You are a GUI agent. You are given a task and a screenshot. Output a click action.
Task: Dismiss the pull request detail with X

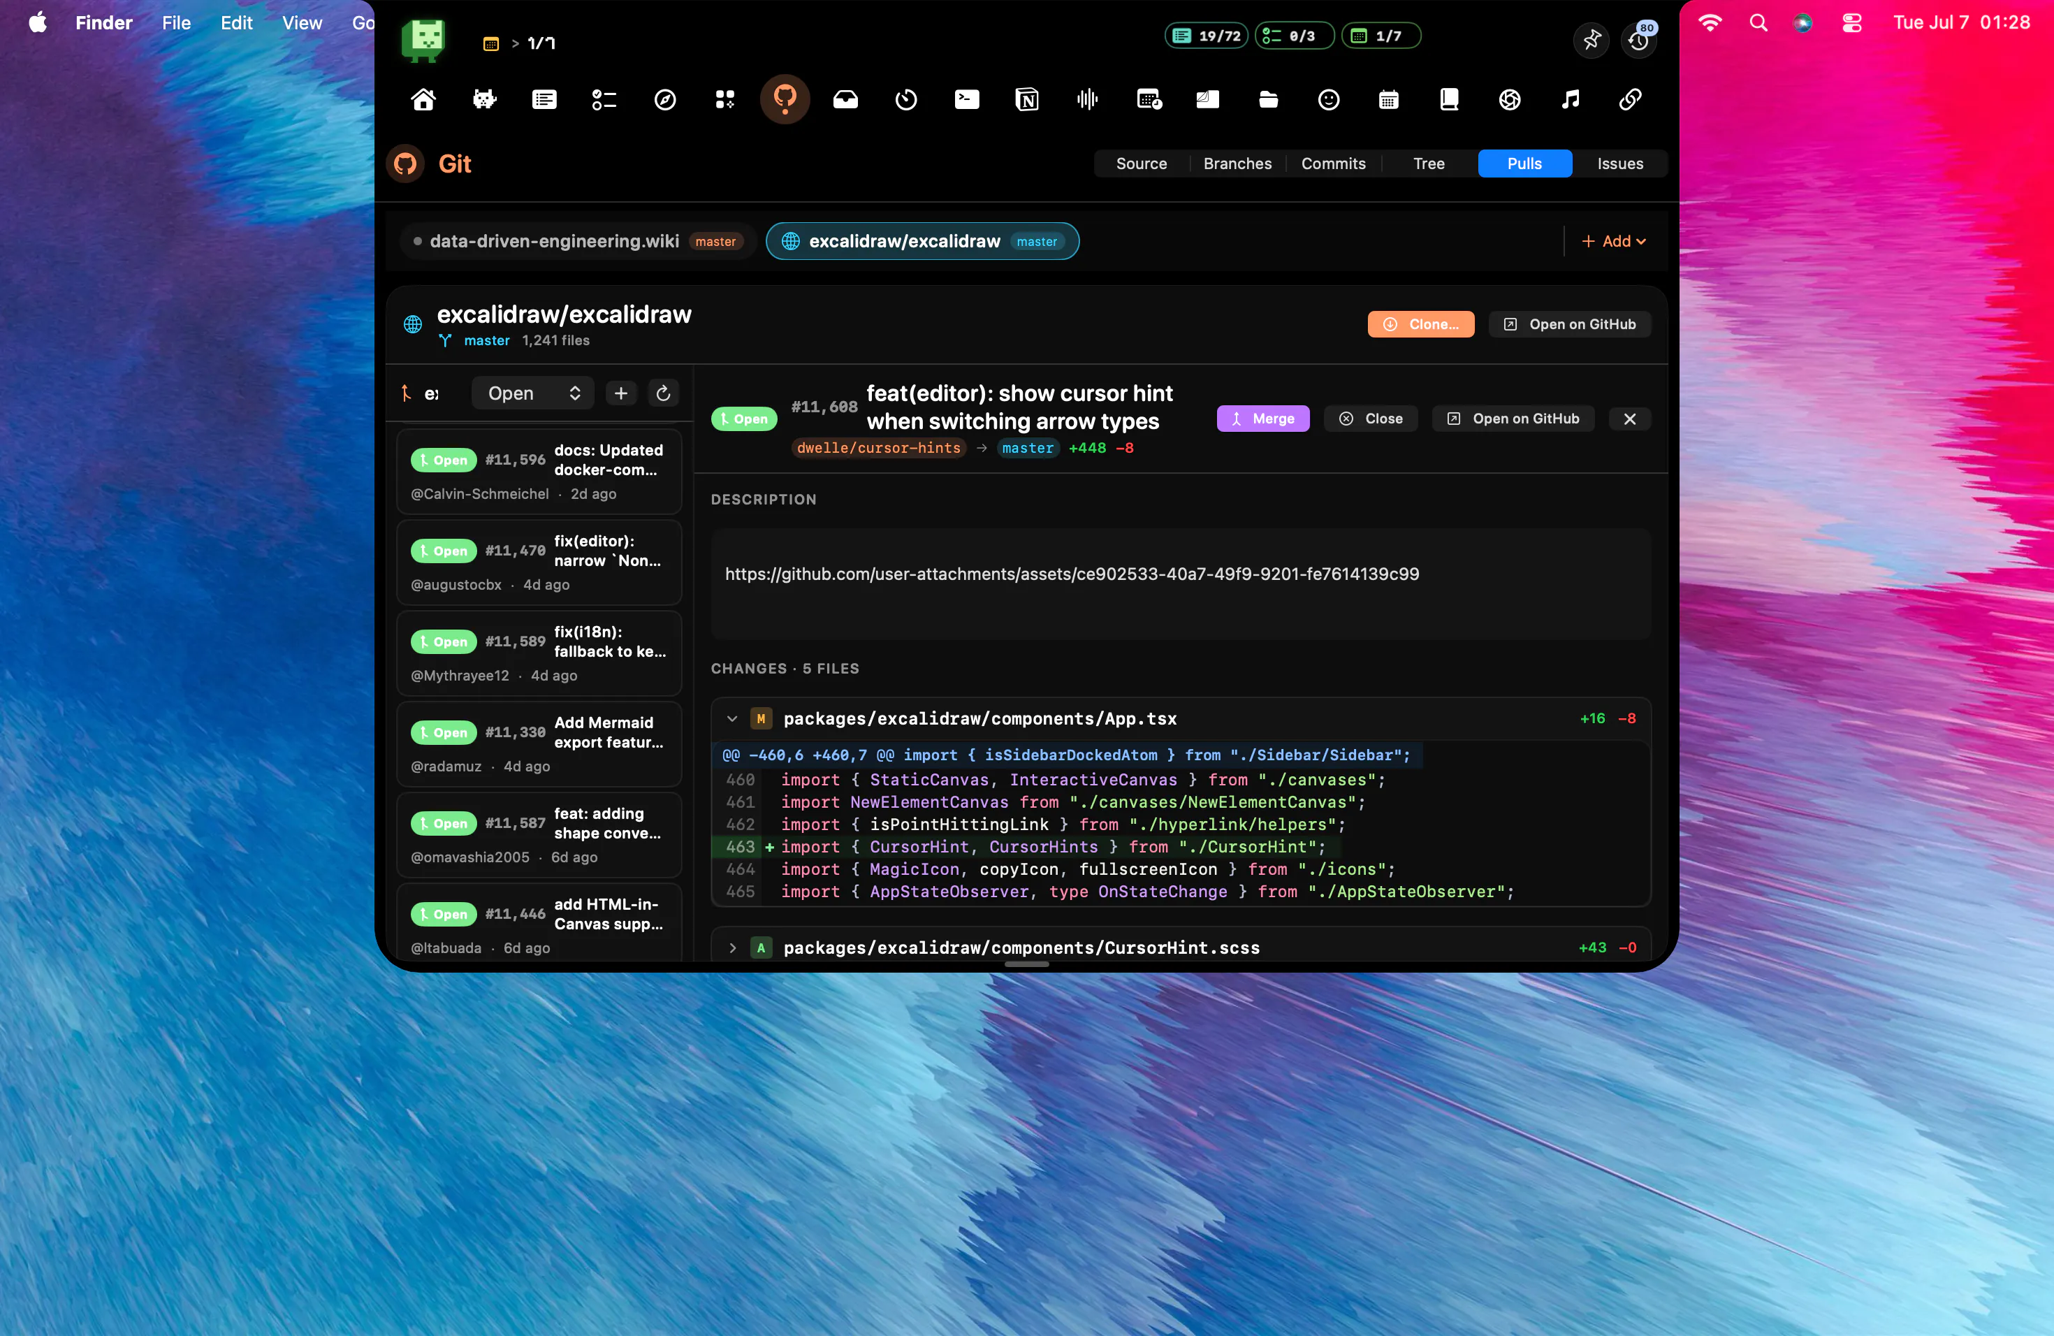pos(1629,419)
